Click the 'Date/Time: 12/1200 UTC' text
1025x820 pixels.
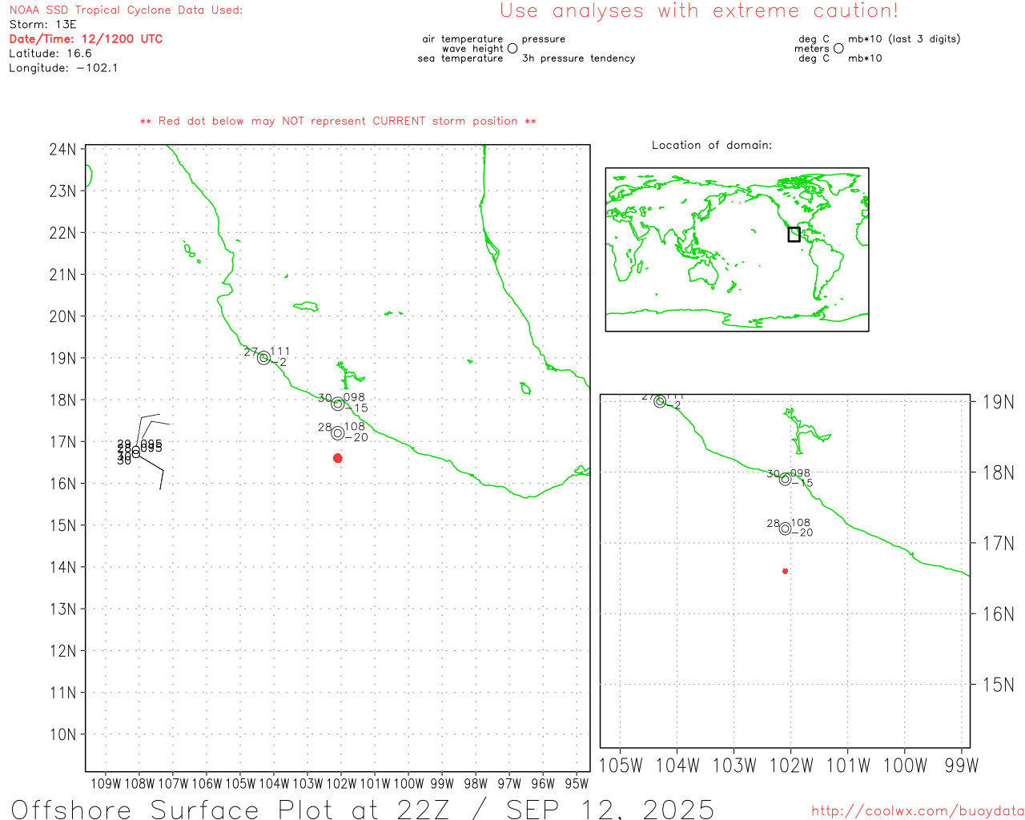pos(86,39)
